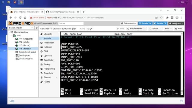Screen dimensions: 192x108
Task: Select the prox node
Action: click(19, 35)
